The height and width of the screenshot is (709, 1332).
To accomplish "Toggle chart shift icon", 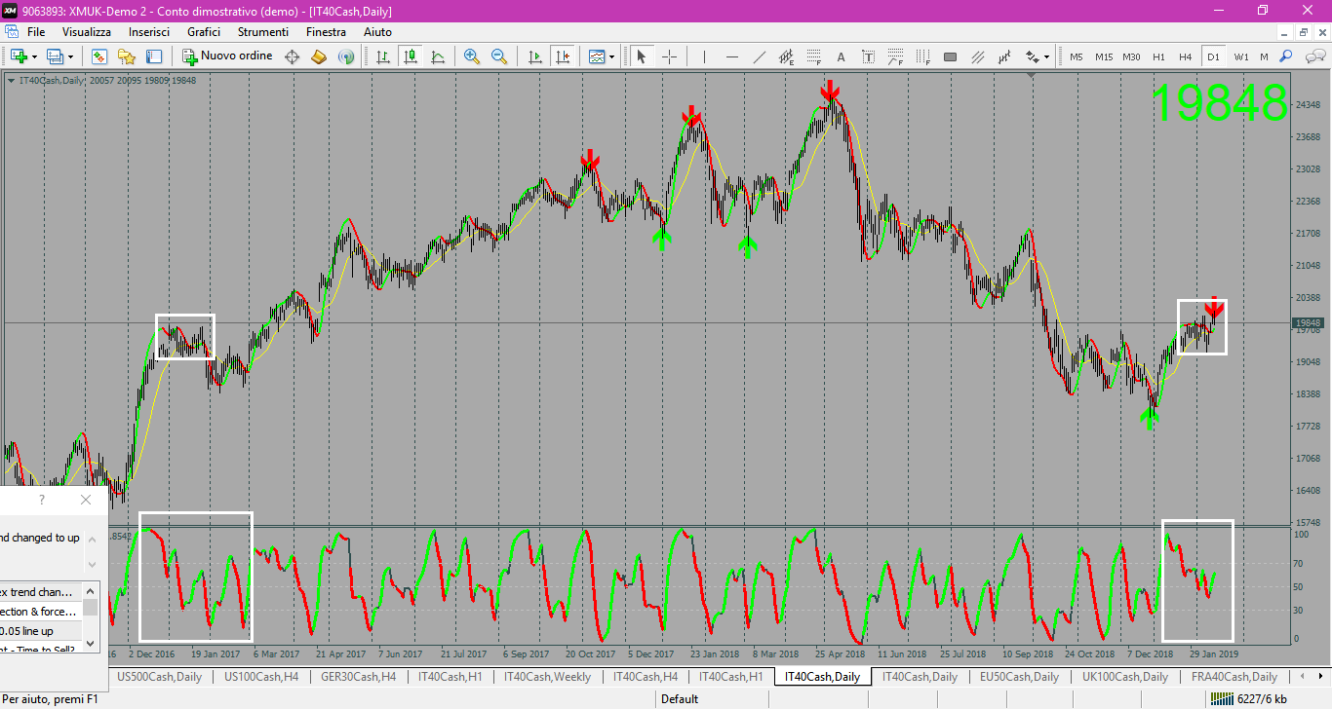I will (562, 56).
